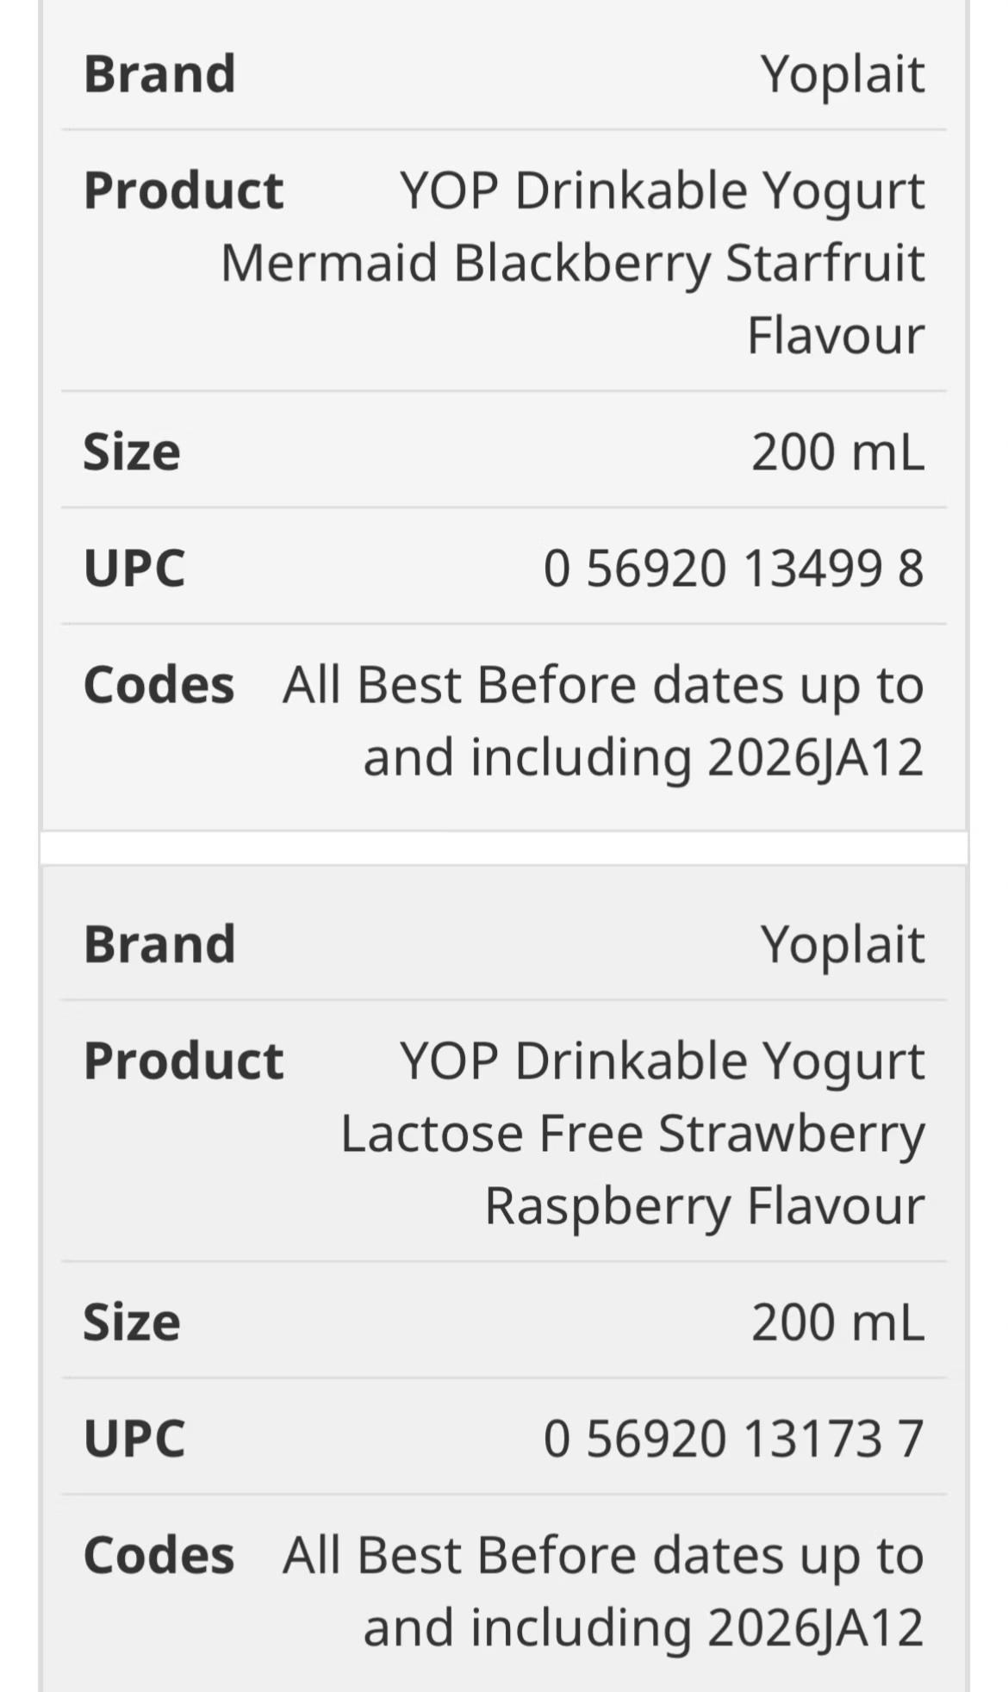Image resolution: width=1008 pixels, height=1692 pixels.
Task: Tap the first Size label
Action: [132, 451]
